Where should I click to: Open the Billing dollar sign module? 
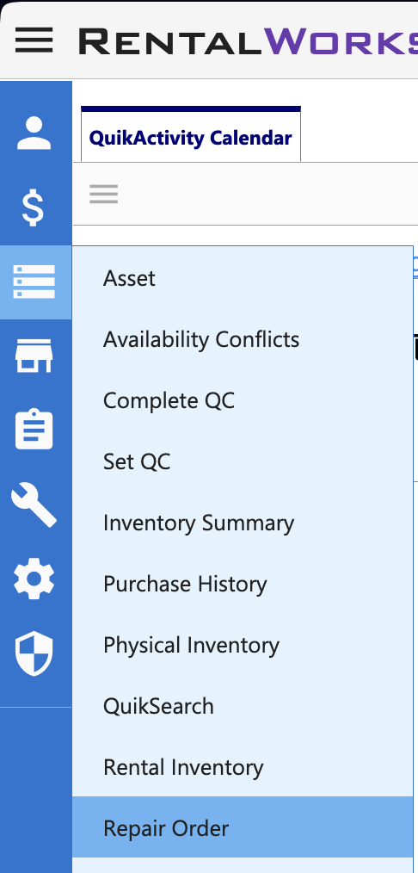pos(32,207)
